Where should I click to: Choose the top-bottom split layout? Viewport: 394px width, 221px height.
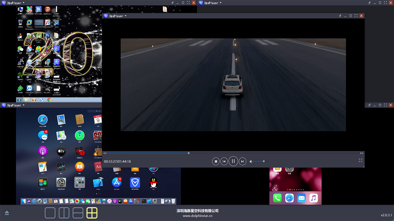tap(78, 213)
